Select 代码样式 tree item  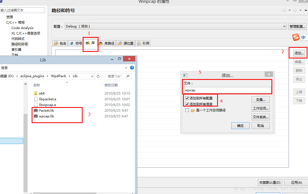pyautogui.click(x=18, y=39)
